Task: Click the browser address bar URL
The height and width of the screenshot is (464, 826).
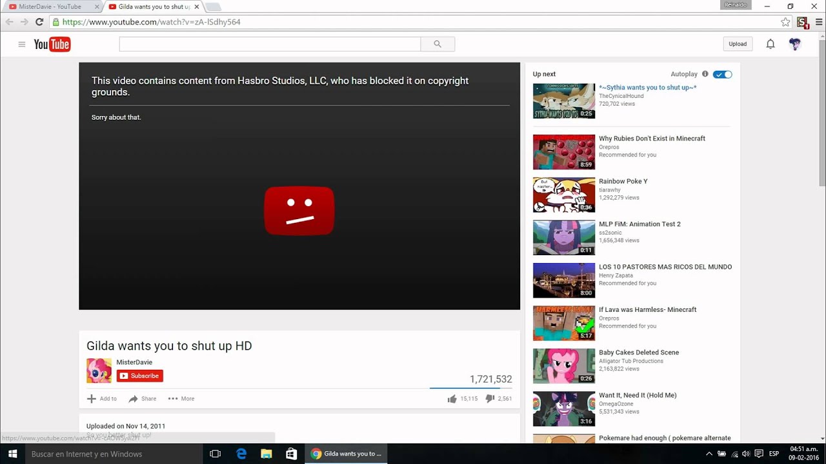Action: click(152, 22)
